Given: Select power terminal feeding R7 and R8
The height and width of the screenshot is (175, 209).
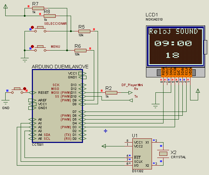Looking at the screenshot, I should click(6, 6).
